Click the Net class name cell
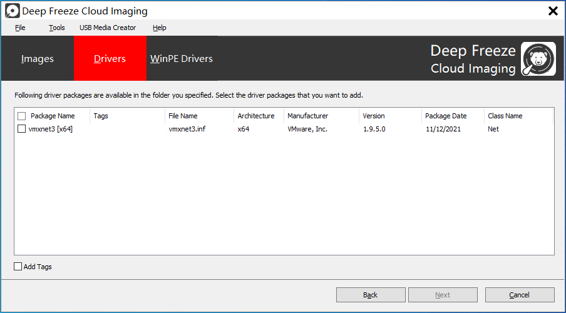566x313 pixels. click(x=493, y=129)
